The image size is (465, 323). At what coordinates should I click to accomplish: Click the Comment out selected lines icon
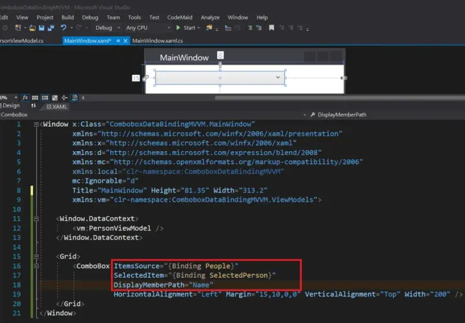point(250,28)
